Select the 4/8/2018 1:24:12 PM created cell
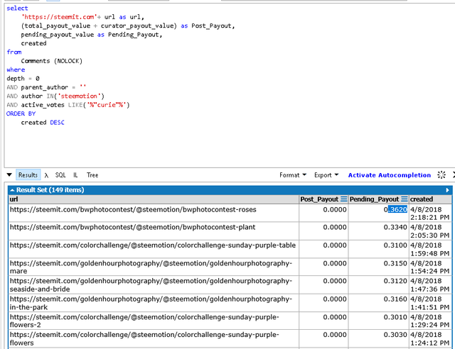Image resolution: width=455 pixels, height=349 pixels. (x=429, y=338)
